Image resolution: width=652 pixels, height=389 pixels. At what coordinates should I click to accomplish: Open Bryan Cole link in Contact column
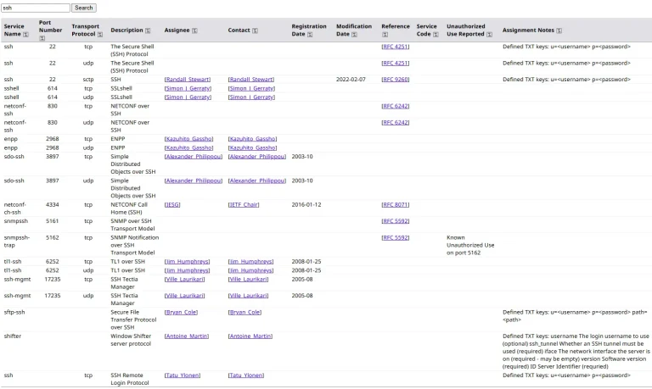click(x=244, y=312)
